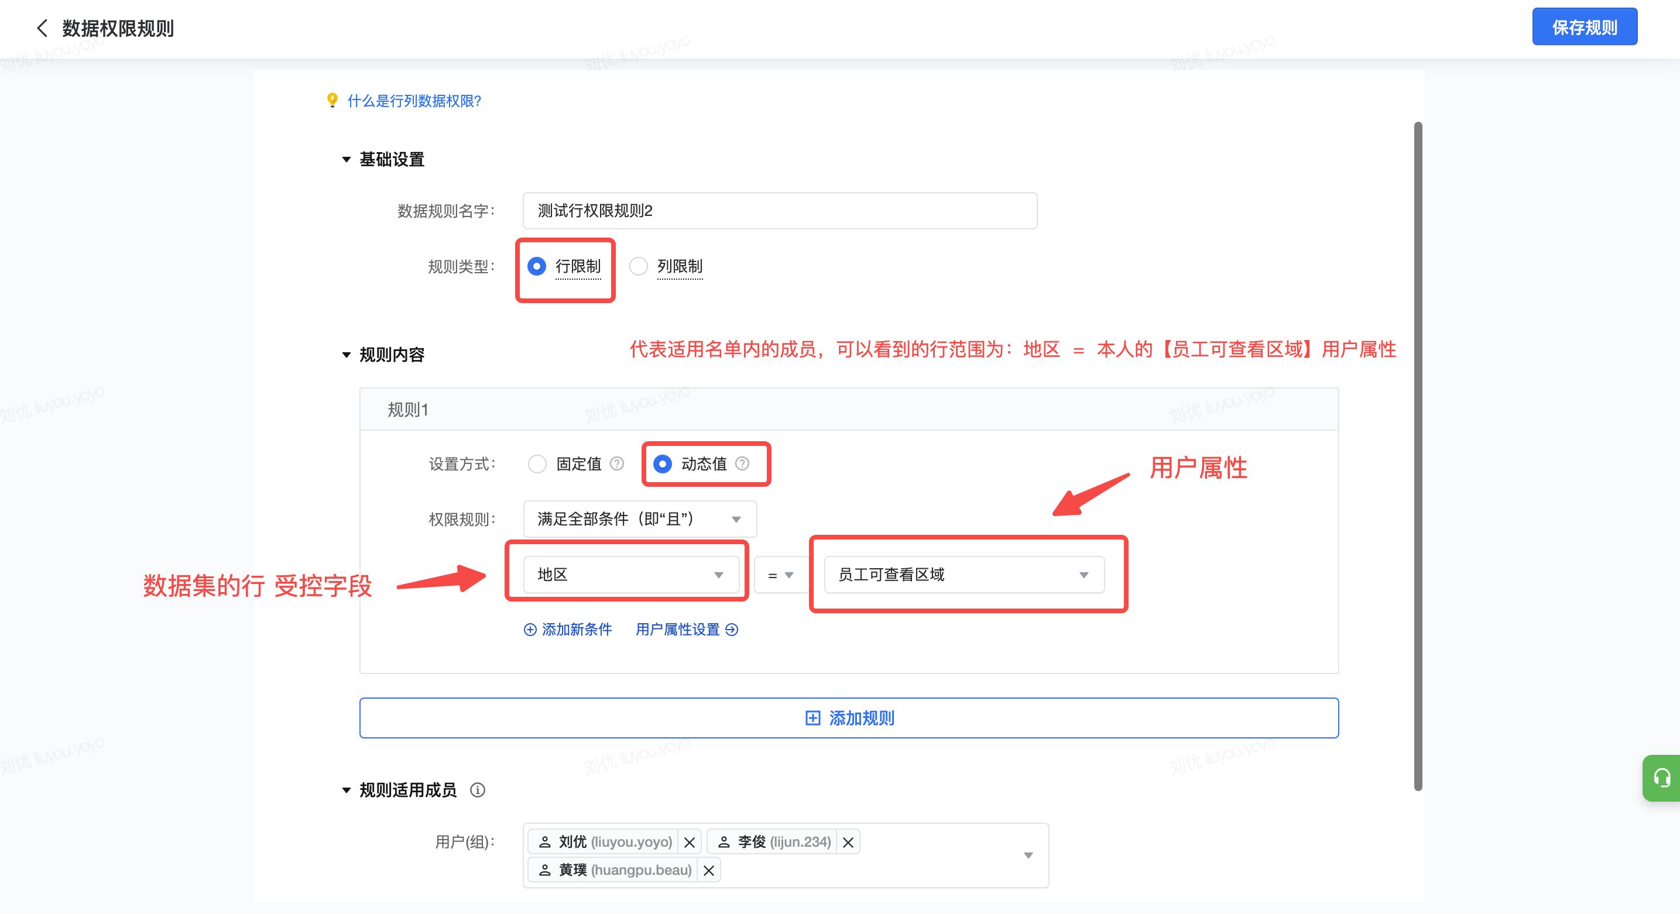Screen dimensions: 1680x914
Task: Open the 用户属性设置 link
Action: [687, 630]
